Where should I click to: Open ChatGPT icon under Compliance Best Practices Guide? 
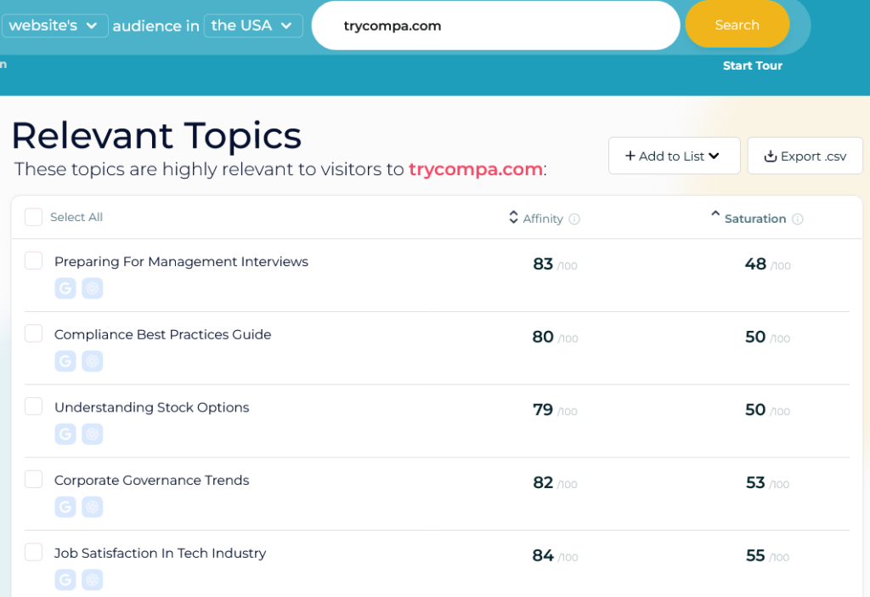(92, 361)
